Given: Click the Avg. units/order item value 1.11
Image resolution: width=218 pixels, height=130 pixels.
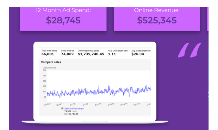Looking at the screenshot, I should coord(112,54).
